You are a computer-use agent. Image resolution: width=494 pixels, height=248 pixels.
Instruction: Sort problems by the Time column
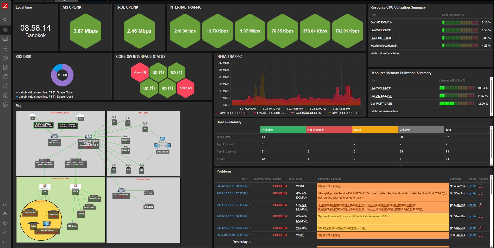243,179
